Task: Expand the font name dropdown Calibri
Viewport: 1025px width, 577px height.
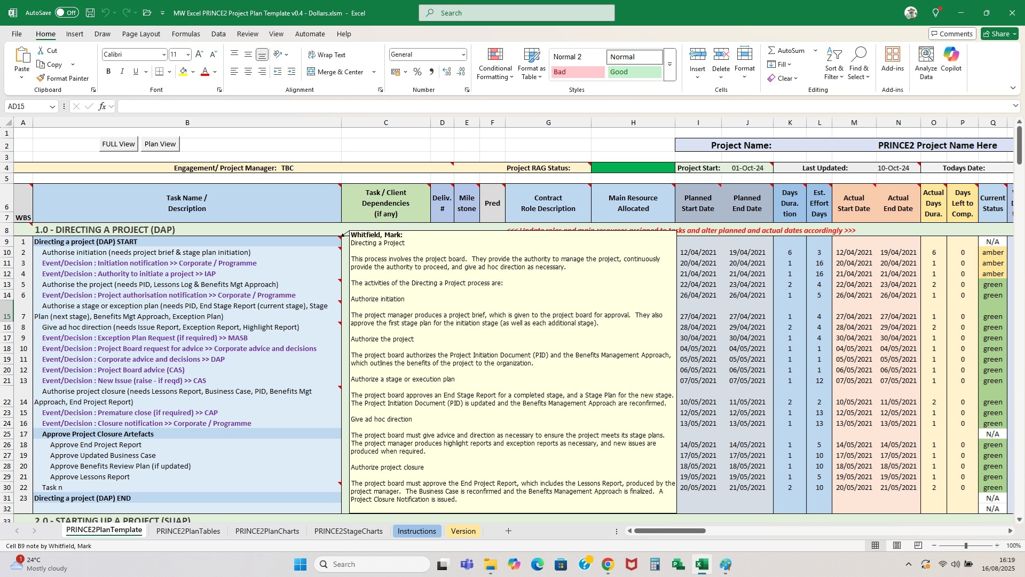Action: click(x=164, y=54)
